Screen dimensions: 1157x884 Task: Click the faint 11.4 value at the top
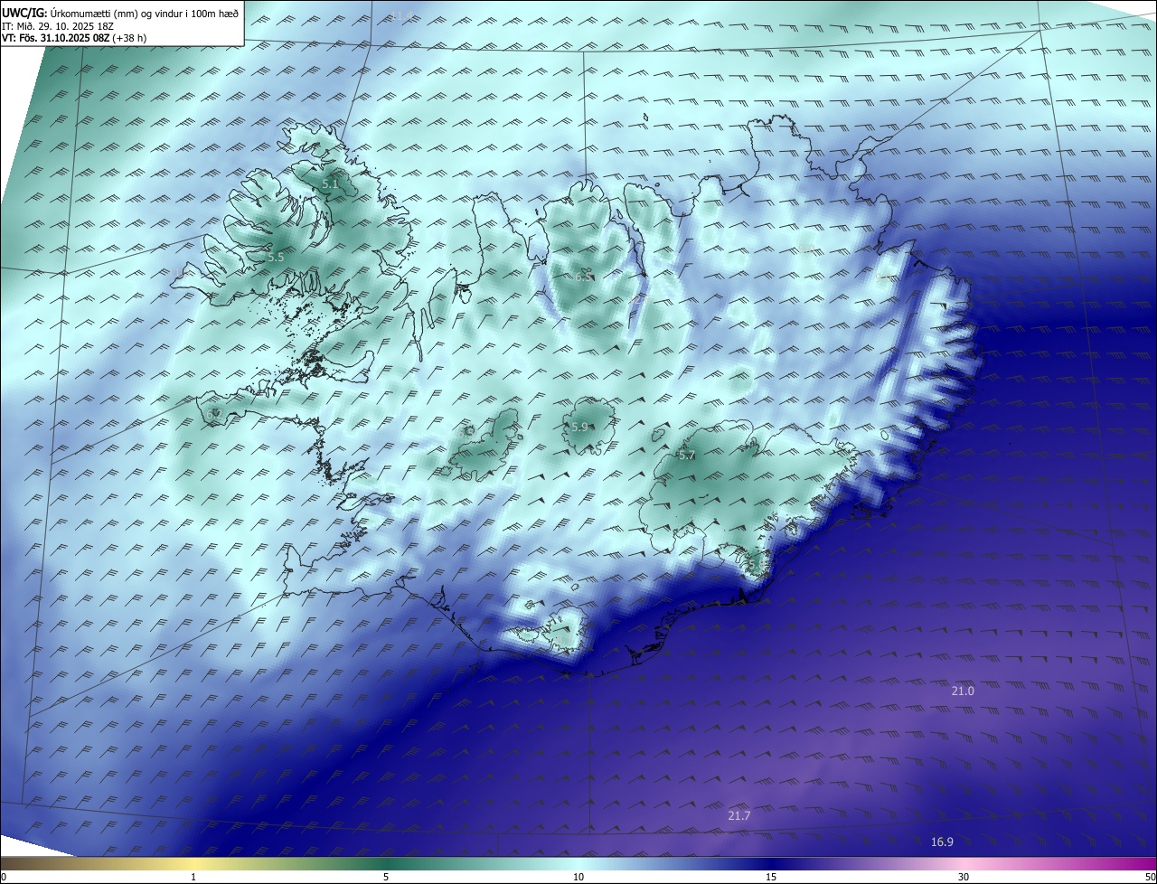point(402,16)
